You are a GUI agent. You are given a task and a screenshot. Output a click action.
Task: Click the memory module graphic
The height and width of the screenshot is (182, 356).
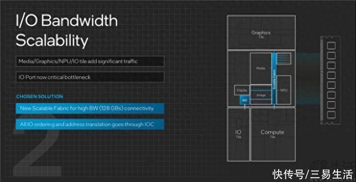click(331, 80)
